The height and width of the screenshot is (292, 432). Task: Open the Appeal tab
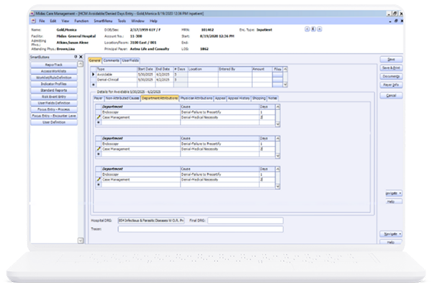(220, 98)
